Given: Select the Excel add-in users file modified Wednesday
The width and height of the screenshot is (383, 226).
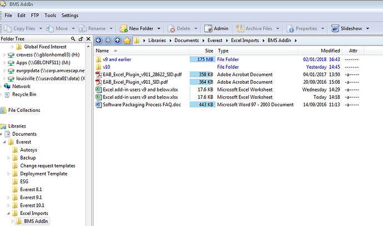Looking at the screenshot, I should 140,90.
